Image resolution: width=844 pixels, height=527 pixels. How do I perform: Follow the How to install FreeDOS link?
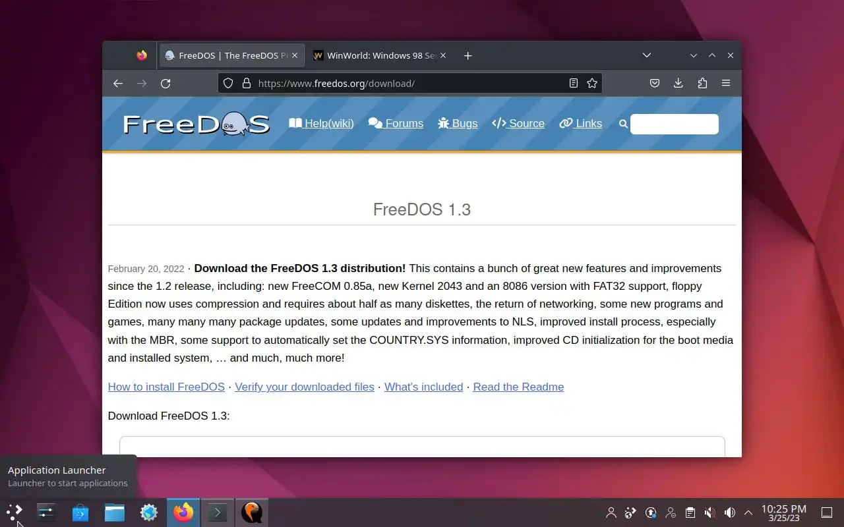tap(166, 387)
